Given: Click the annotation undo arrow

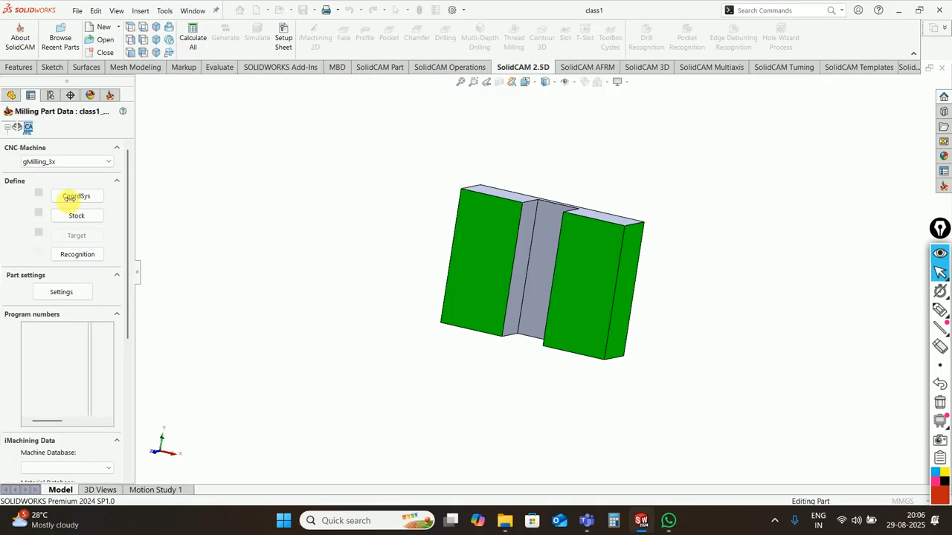Looking at the screenshot, I should (x=940, y=383).
